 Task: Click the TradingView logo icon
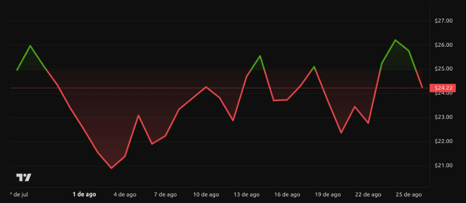(x=24, y=177)
